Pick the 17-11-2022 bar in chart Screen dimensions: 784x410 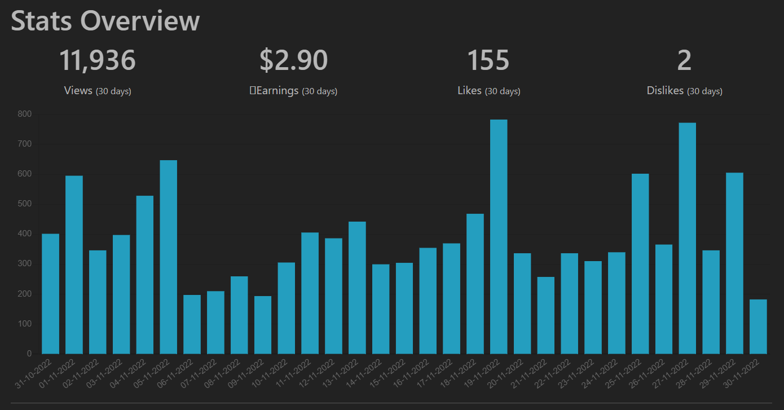452,298
